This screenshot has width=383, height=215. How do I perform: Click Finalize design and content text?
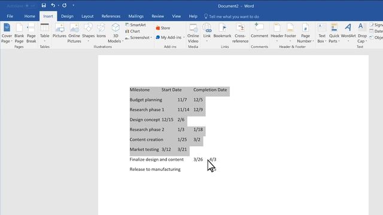coord(157,159)
